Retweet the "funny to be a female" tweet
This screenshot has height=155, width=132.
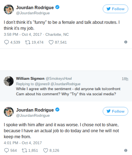(x=28, y=42)
